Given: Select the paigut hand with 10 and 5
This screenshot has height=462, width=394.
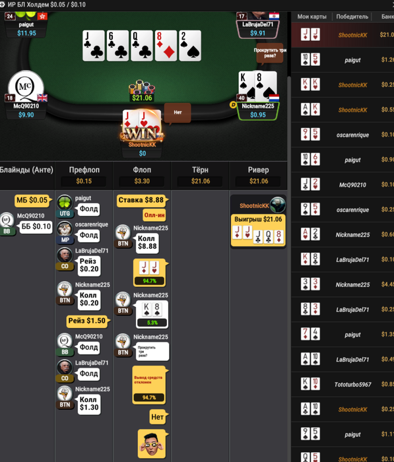Looking at the screenshot, I should [x=343, y=60].
